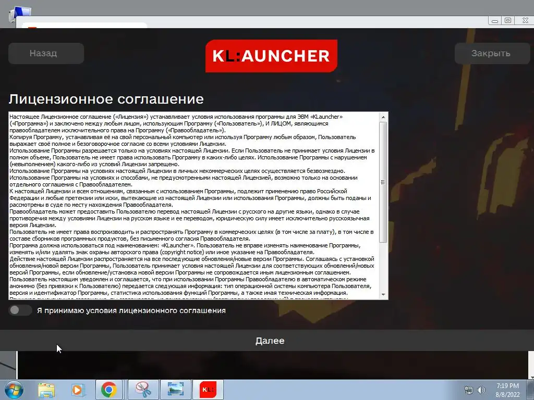The height and width of the screenshot is (400, 534).
Task: Click the system clock showing 7:19 PM
Action: click(507, 390)
